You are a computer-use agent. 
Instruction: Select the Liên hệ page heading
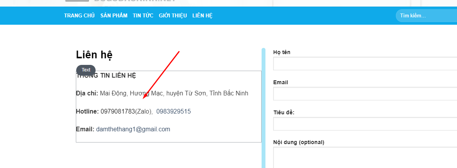click(x=94, y=55)
